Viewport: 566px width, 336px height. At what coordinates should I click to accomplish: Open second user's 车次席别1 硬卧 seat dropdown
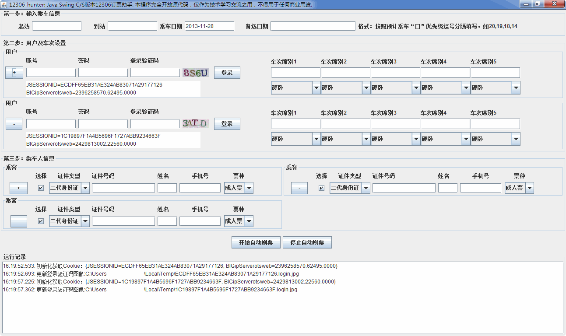coord(296,139)
